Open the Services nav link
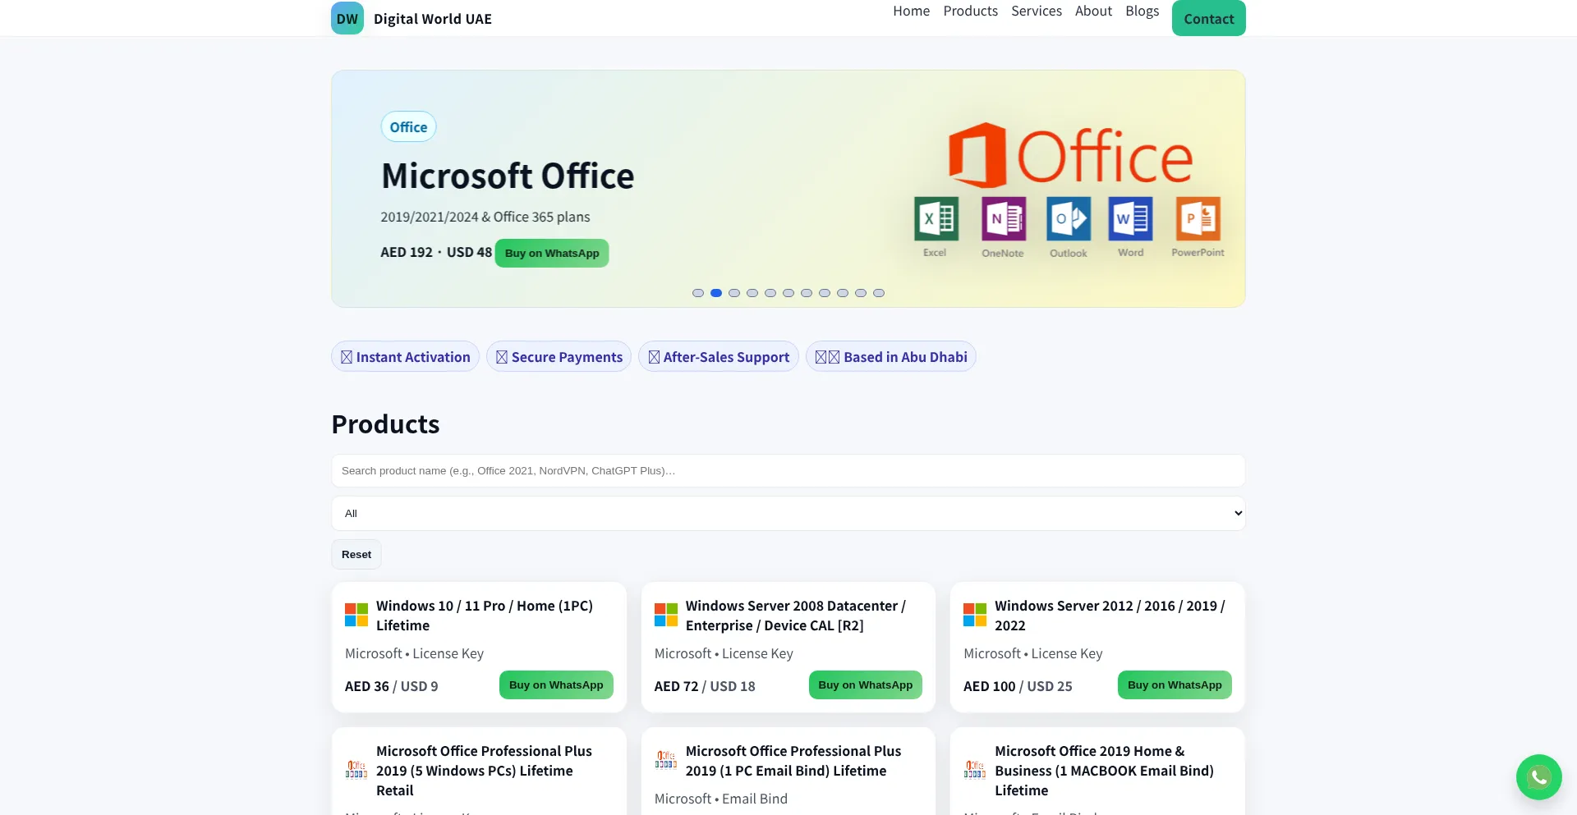This screenshot has height=815, width=1577. coord(1037,11)
